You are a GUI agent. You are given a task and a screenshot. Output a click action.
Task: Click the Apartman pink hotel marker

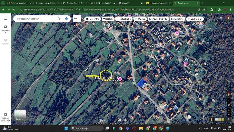pyautogui.click(x=177, y=33)
